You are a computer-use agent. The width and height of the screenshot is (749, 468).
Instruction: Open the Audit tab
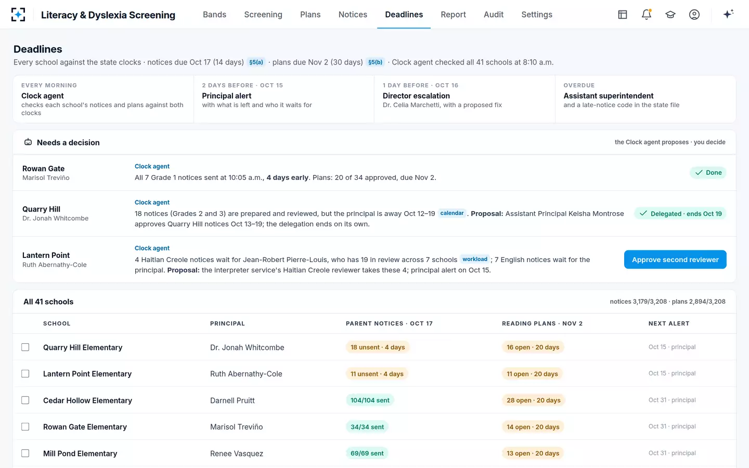[x=494, y=15]
